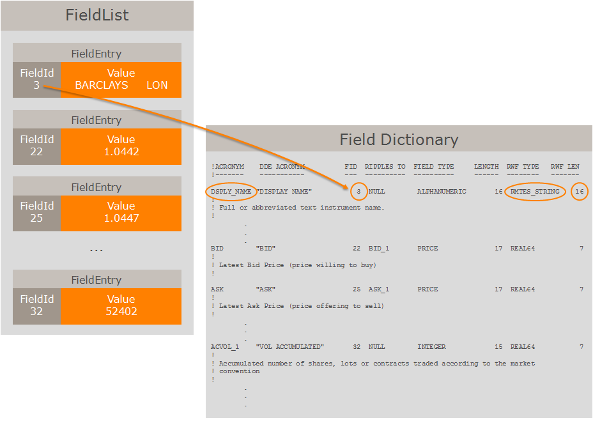This screenshot has width=593, height=423.
Task: Click the LENGTH column header
Action: point(486,167)
